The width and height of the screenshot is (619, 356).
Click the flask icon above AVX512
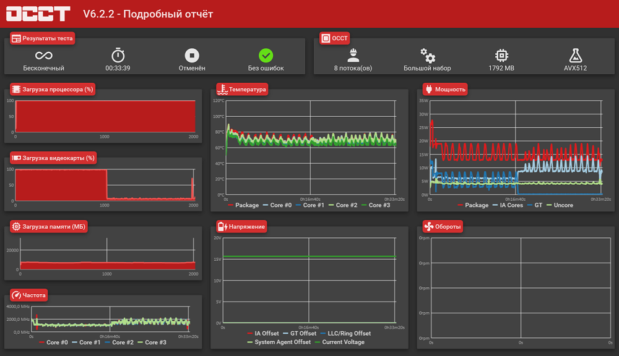[575, 56]
